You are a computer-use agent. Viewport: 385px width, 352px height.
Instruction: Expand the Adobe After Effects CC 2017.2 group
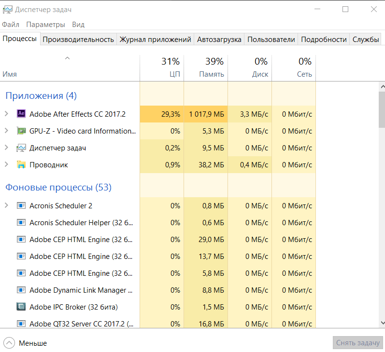(7, 114)
